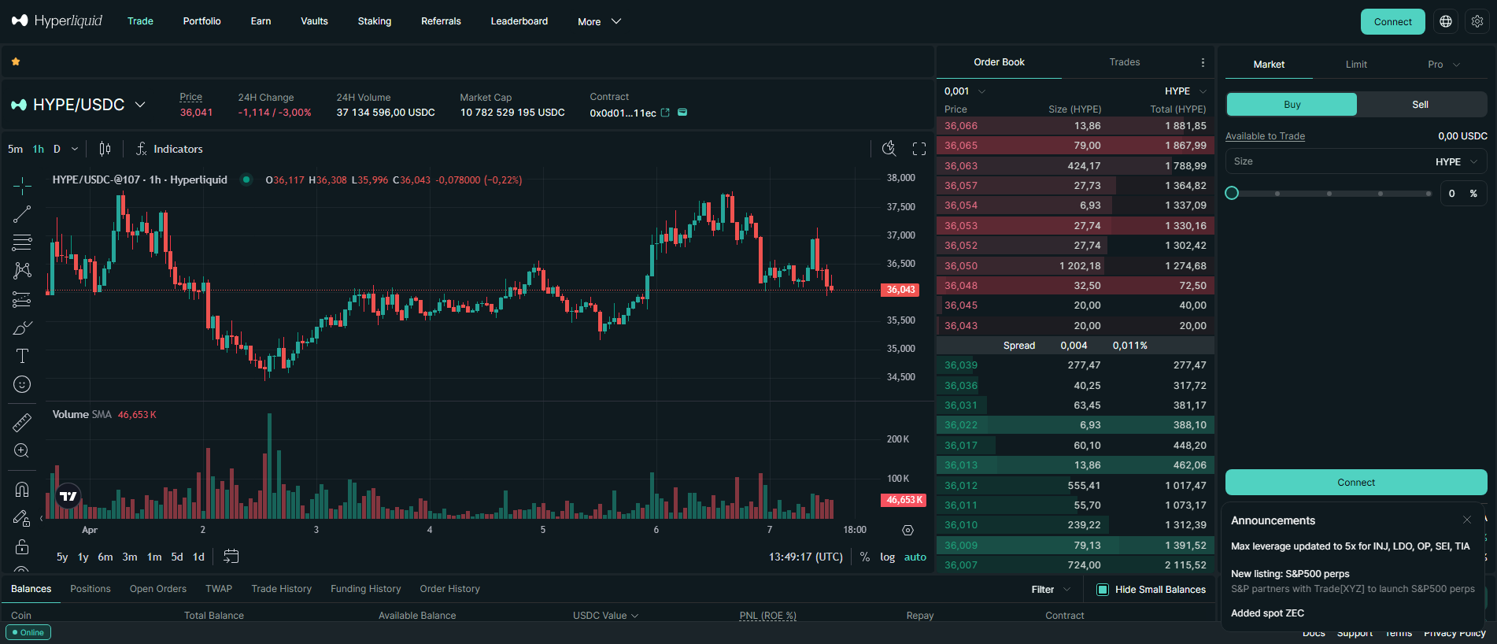Image resolution: width=1497 pixels, height=644 pixels.
Task: Toggle stay-in-drawing-mode pencil lock icon
Action: pyautogui.click(x=22, y=518)
